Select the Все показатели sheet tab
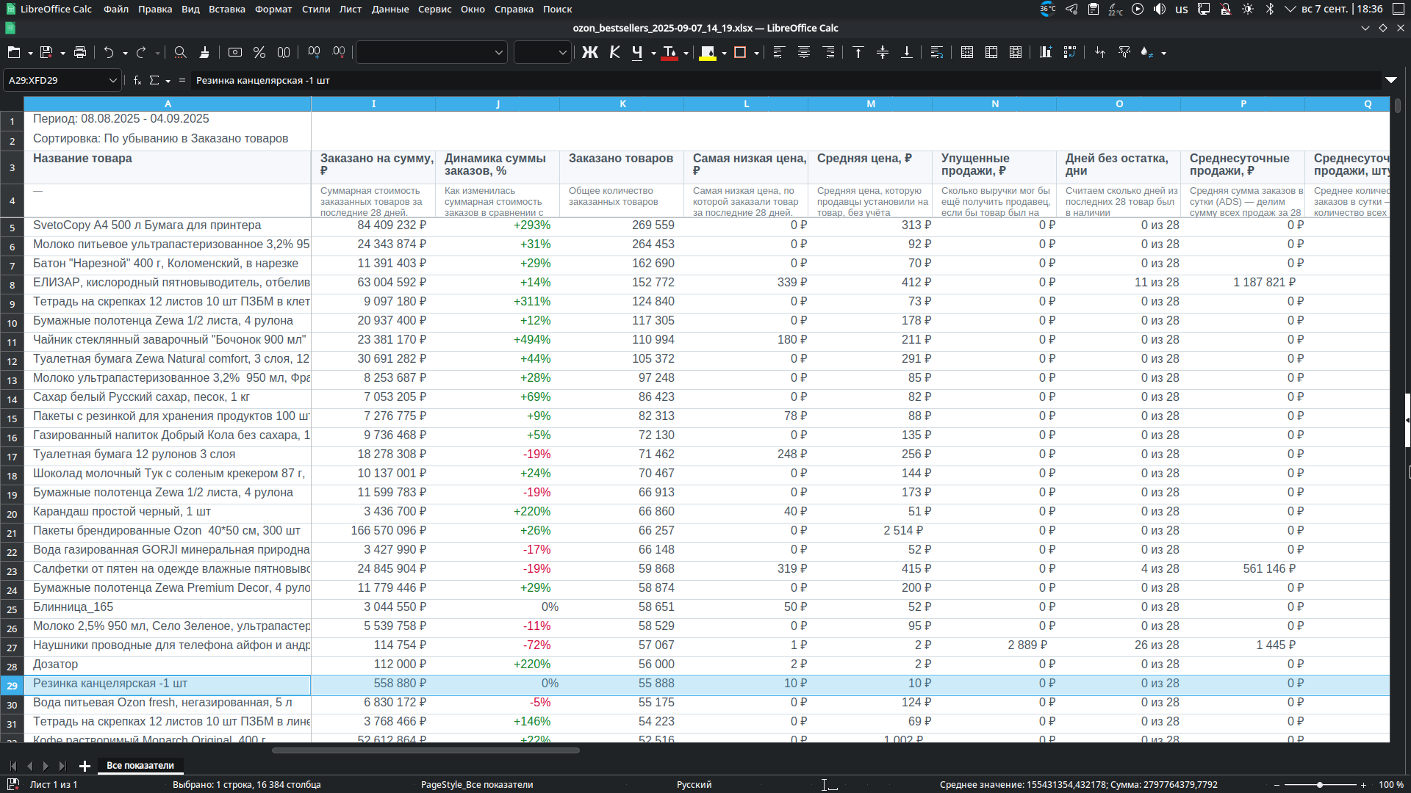 pyautogui.click(x=140, y=766)
